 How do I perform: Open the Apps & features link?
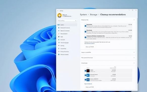[x=88, y=84]
